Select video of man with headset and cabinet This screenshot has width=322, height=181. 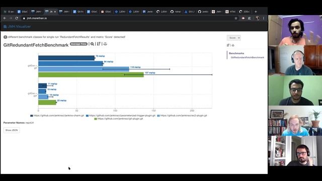tap(295, 60)
